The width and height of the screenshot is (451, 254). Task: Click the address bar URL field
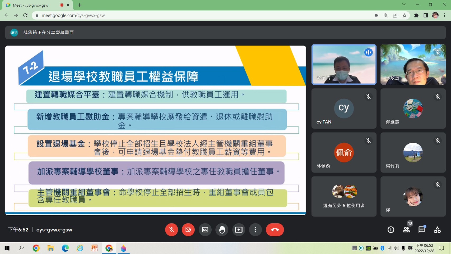(x=185, y=15)
